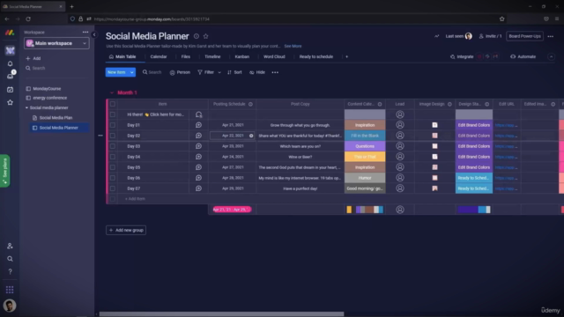Open the Filter dropdown arrow
564x317 pixels.
pyautogui.click(x=219, y=72)
